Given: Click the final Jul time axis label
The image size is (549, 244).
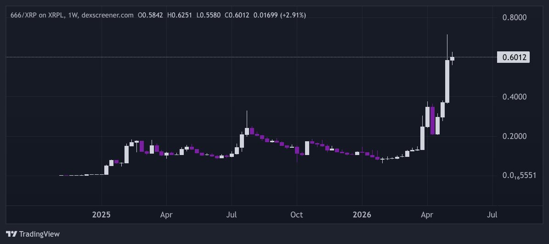Looking at the screenshot, I should tap(492, 215).
